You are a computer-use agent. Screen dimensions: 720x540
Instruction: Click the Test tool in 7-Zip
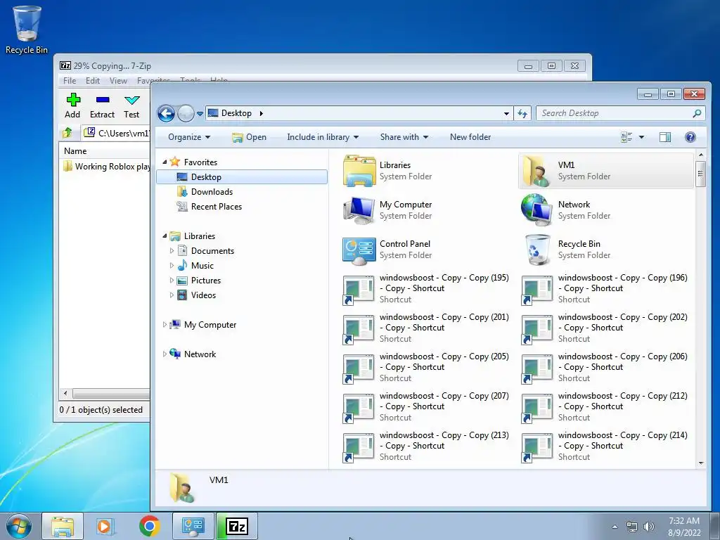click(x=131, y=105)
